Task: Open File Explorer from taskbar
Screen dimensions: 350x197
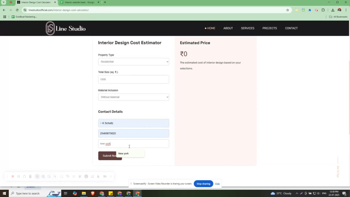Action: coord(84,194)
